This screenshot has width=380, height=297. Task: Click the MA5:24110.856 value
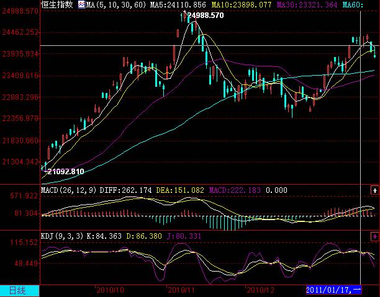click(178, 4)
